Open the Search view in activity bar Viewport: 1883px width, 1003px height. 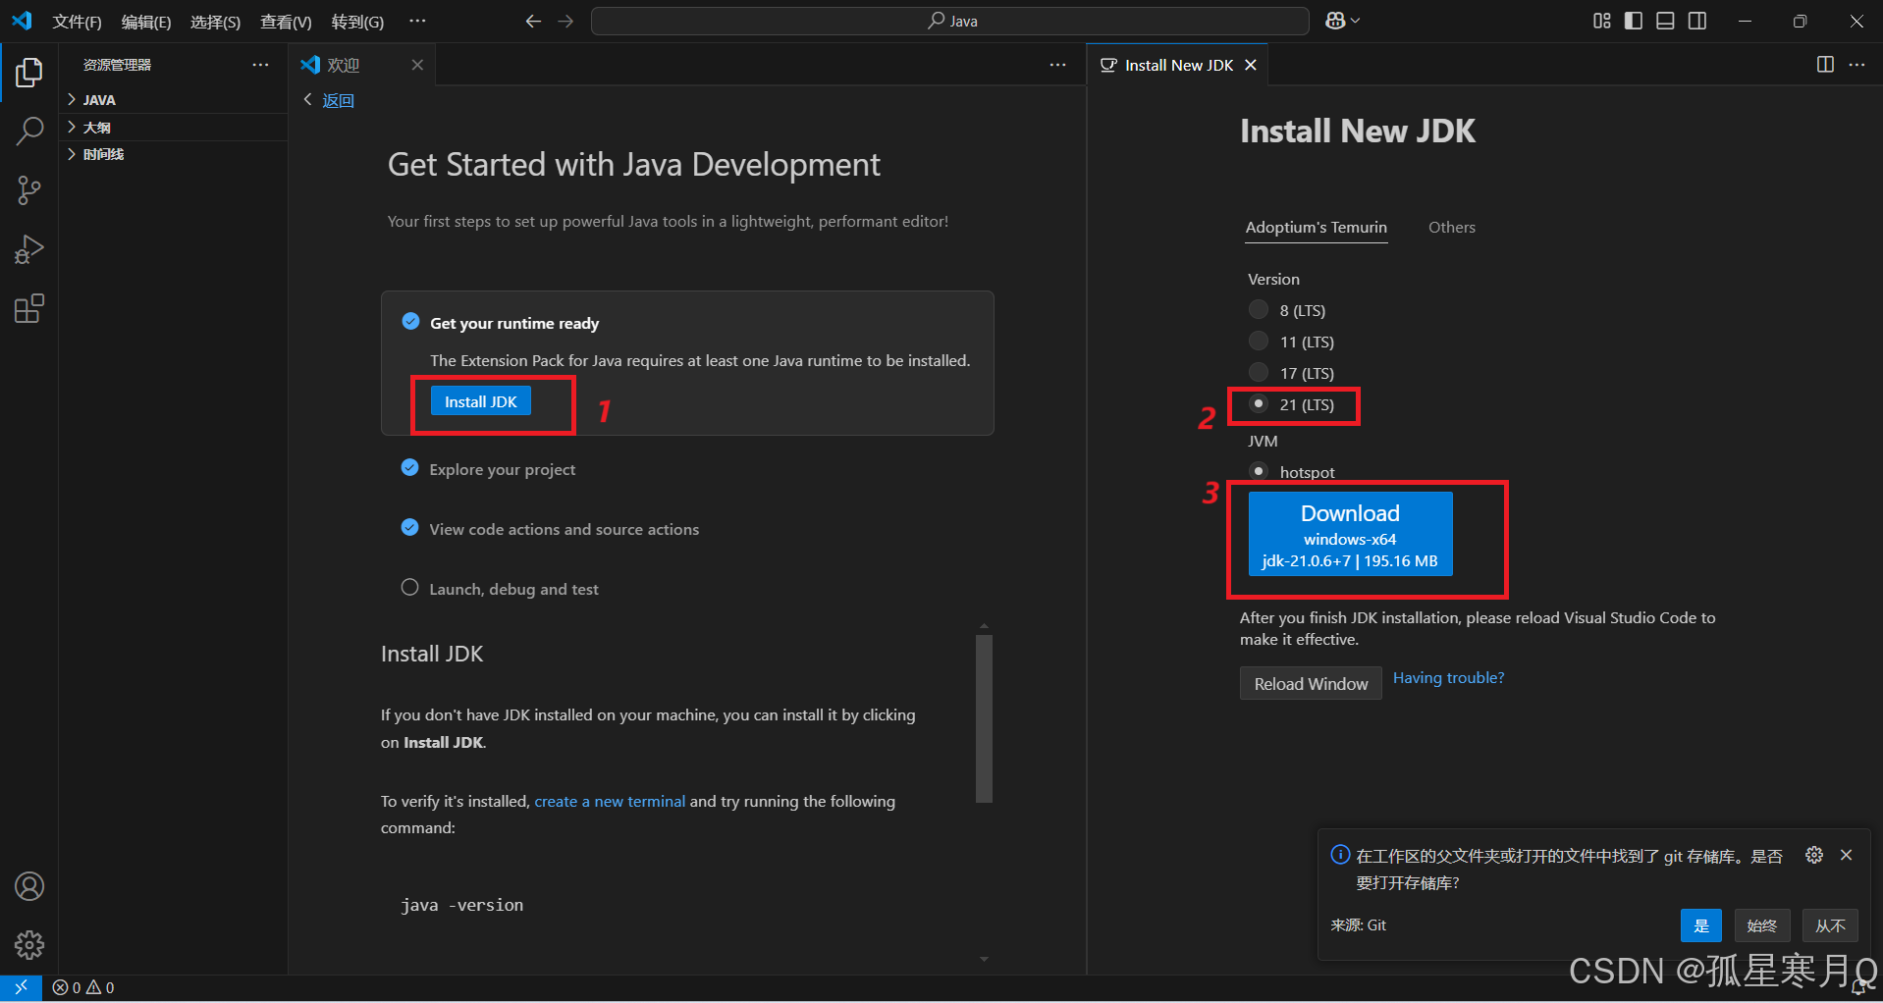pos(29,131)
